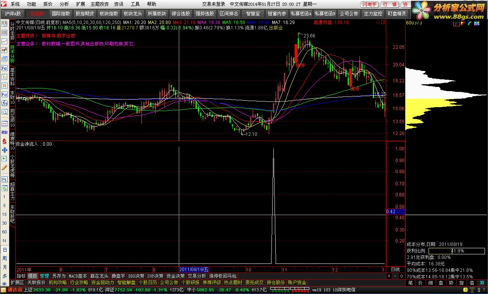Select the 60 minute period
The height and width of the screenshot is (294, 488).
[x=4, y=232]
